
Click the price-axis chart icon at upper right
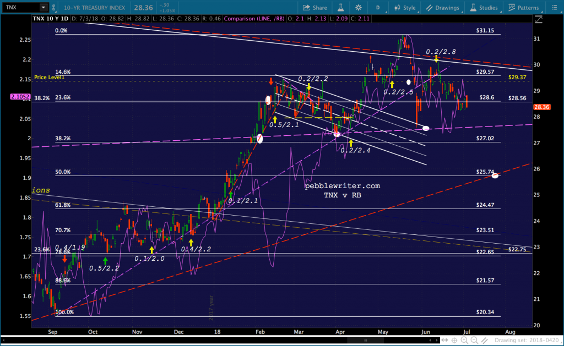tap(539, 19)
